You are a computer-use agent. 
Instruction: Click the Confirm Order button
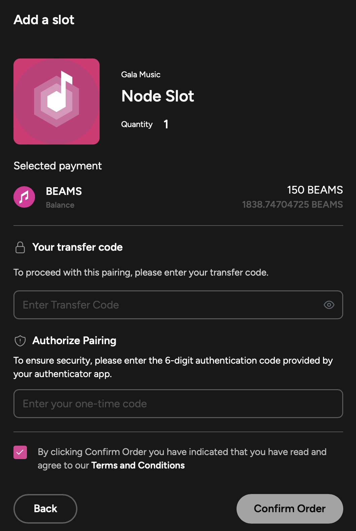[290, 508]
